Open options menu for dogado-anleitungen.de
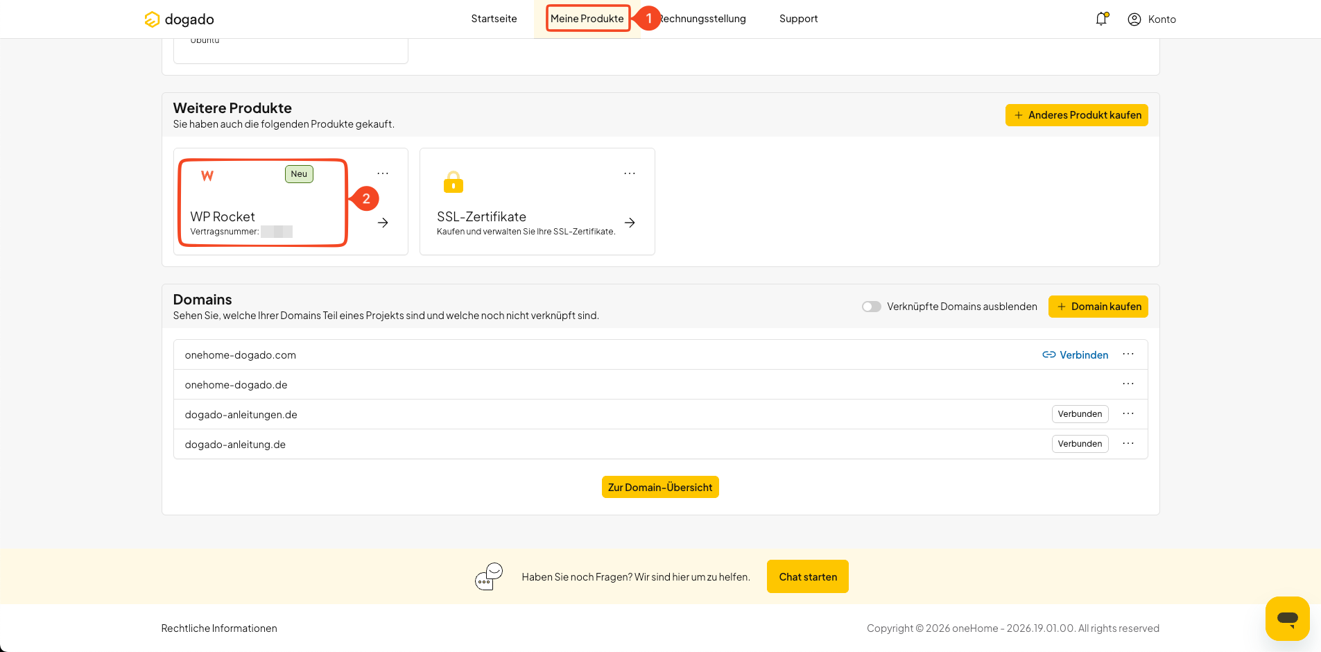 pos(1128,414)
